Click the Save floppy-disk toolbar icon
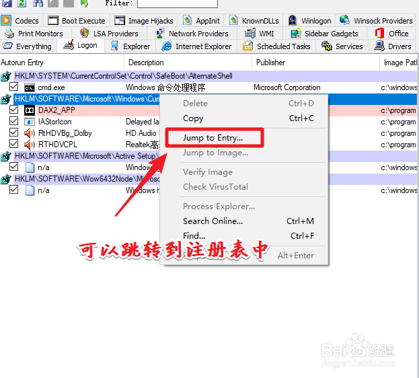The image size is (419, 378). (x=7, y=3)
